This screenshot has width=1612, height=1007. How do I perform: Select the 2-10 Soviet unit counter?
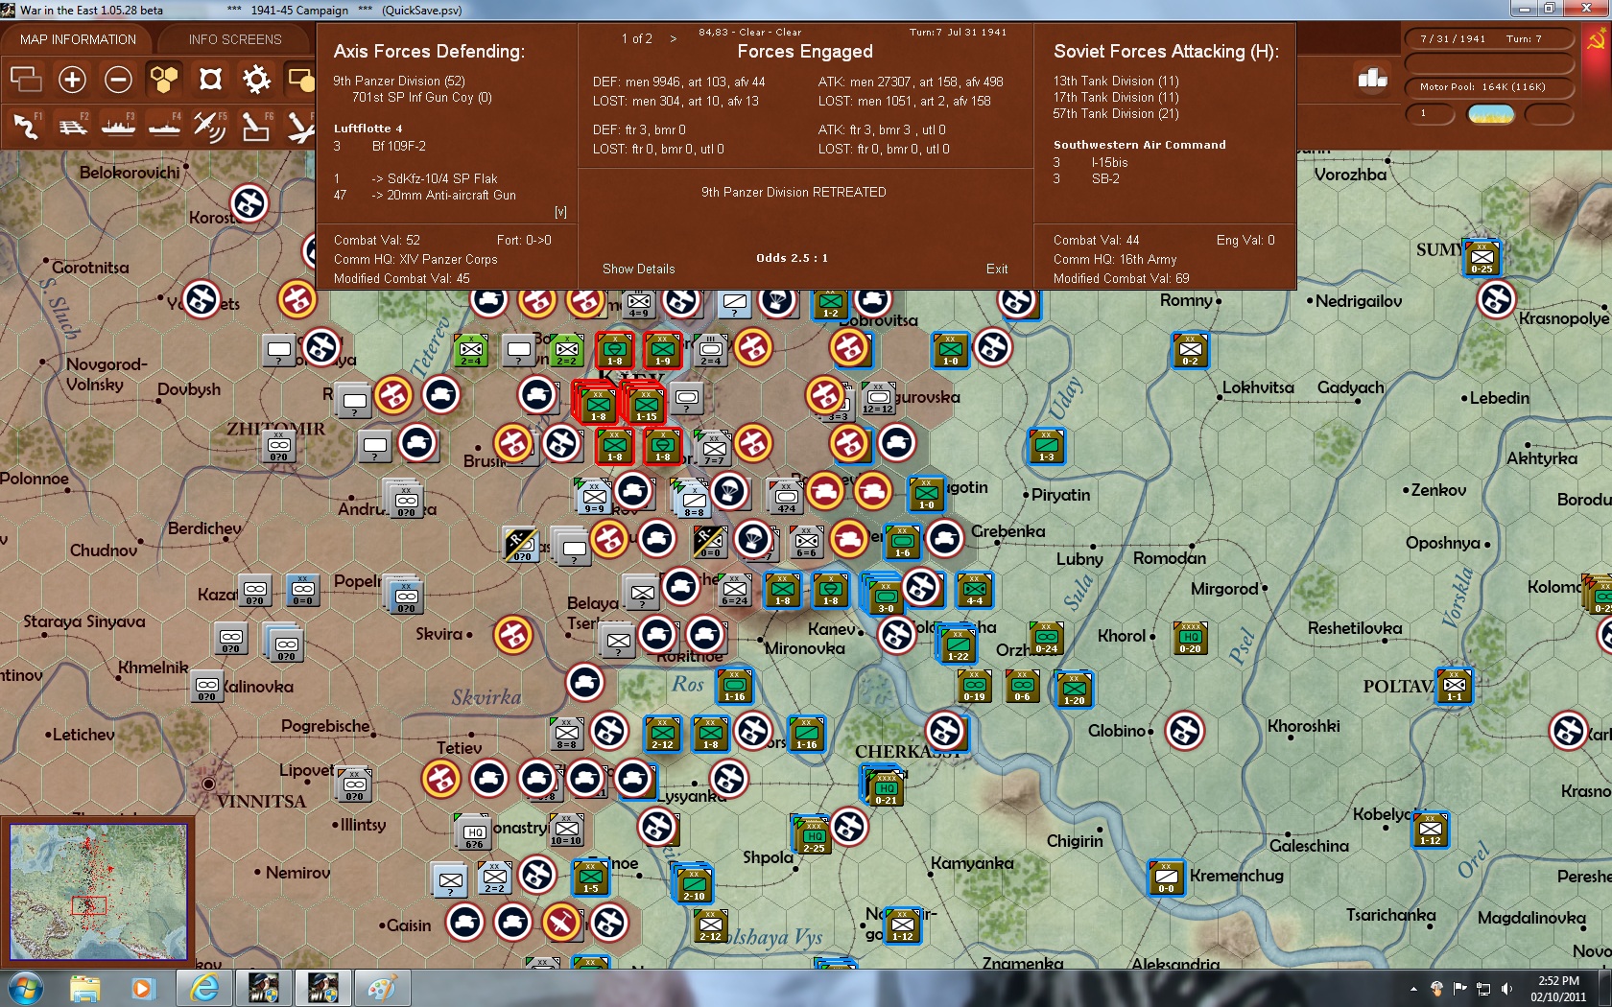(x=693, y=884)
